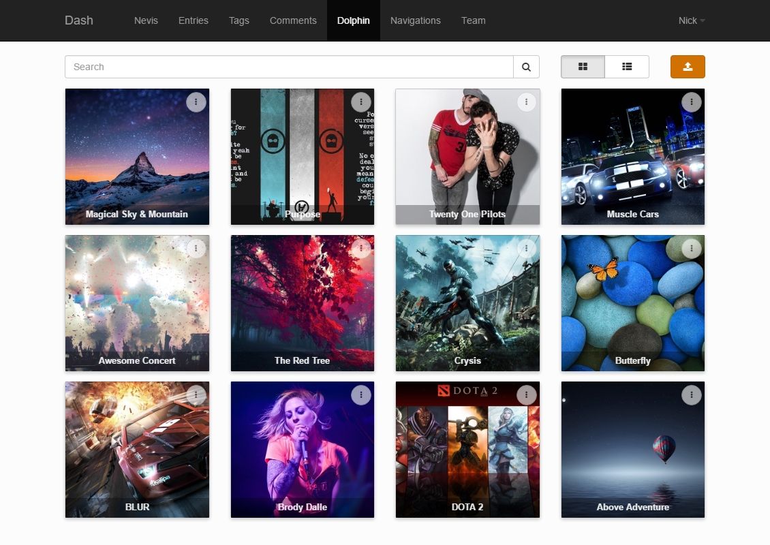Expand the Nick user dropdown
Image resolution: width=770 pixels, height=545 pixels.
click(692, 20)
